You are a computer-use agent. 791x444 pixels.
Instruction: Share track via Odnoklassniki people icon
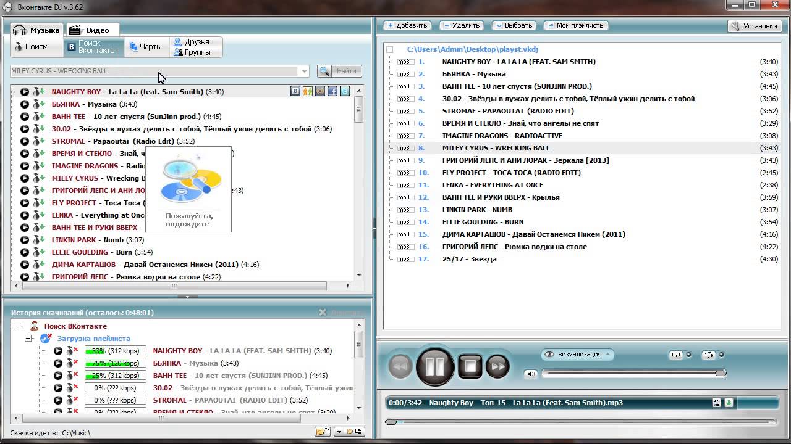[x=308, y=91]
